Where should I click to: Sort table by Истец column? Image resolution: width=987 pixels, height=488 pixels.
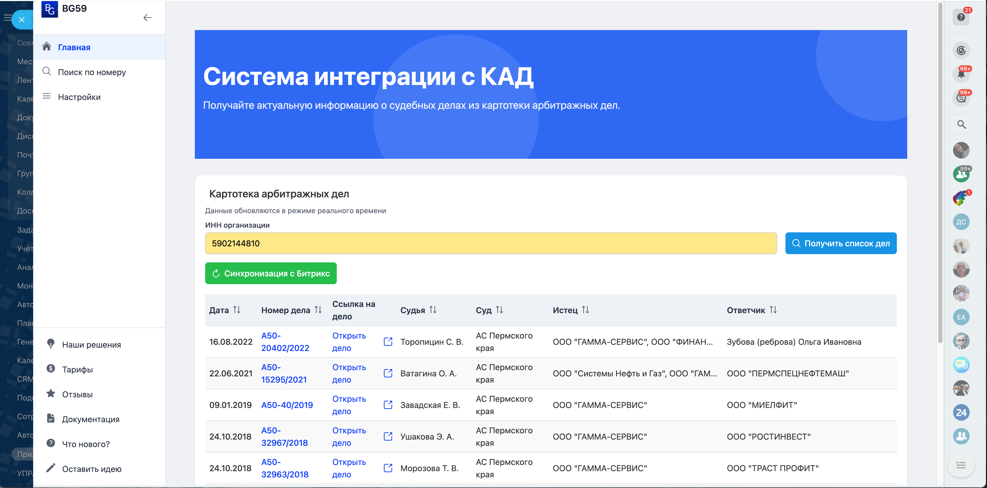click(585, 310)
